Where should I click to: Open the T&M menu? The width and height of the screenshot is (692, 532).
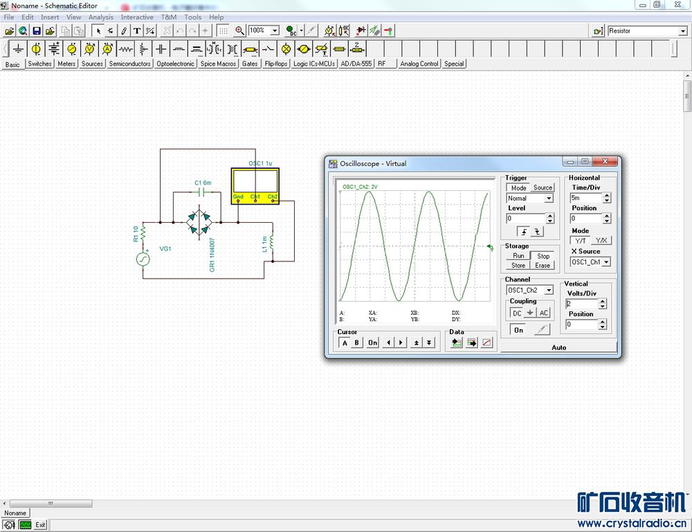point(169,17)
